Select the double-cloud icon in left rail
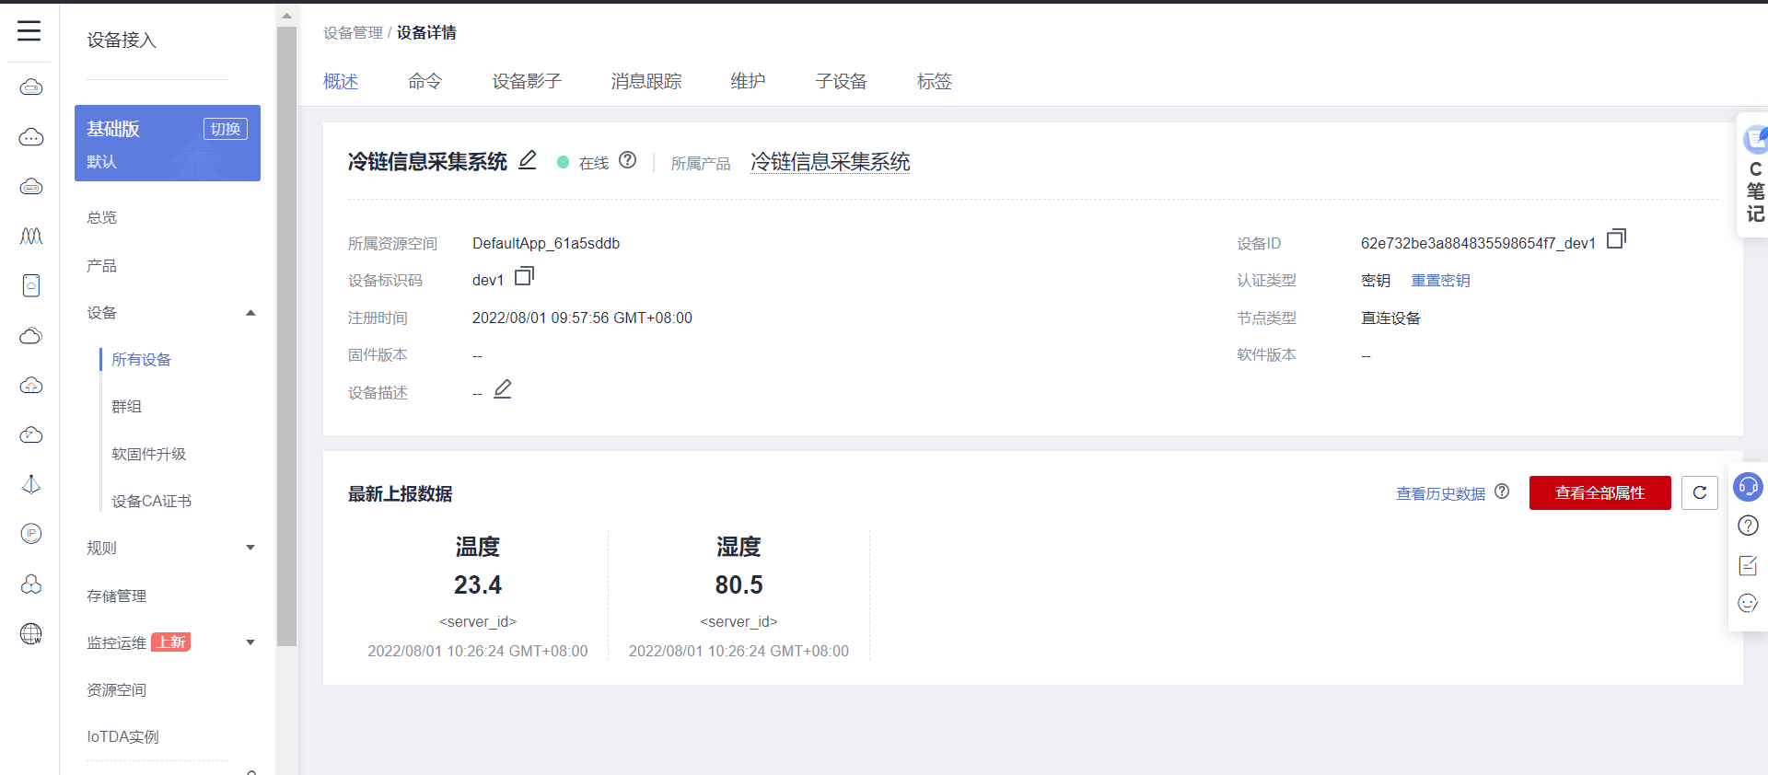Screen dimensions: 1768x775 click(x=31, y=335)
